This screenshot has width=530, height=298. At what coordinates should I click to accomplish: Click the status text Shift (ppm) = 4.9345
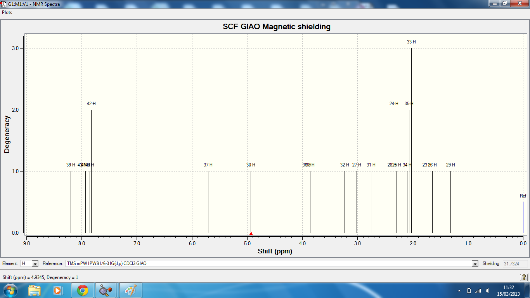(x=40, y=277)
